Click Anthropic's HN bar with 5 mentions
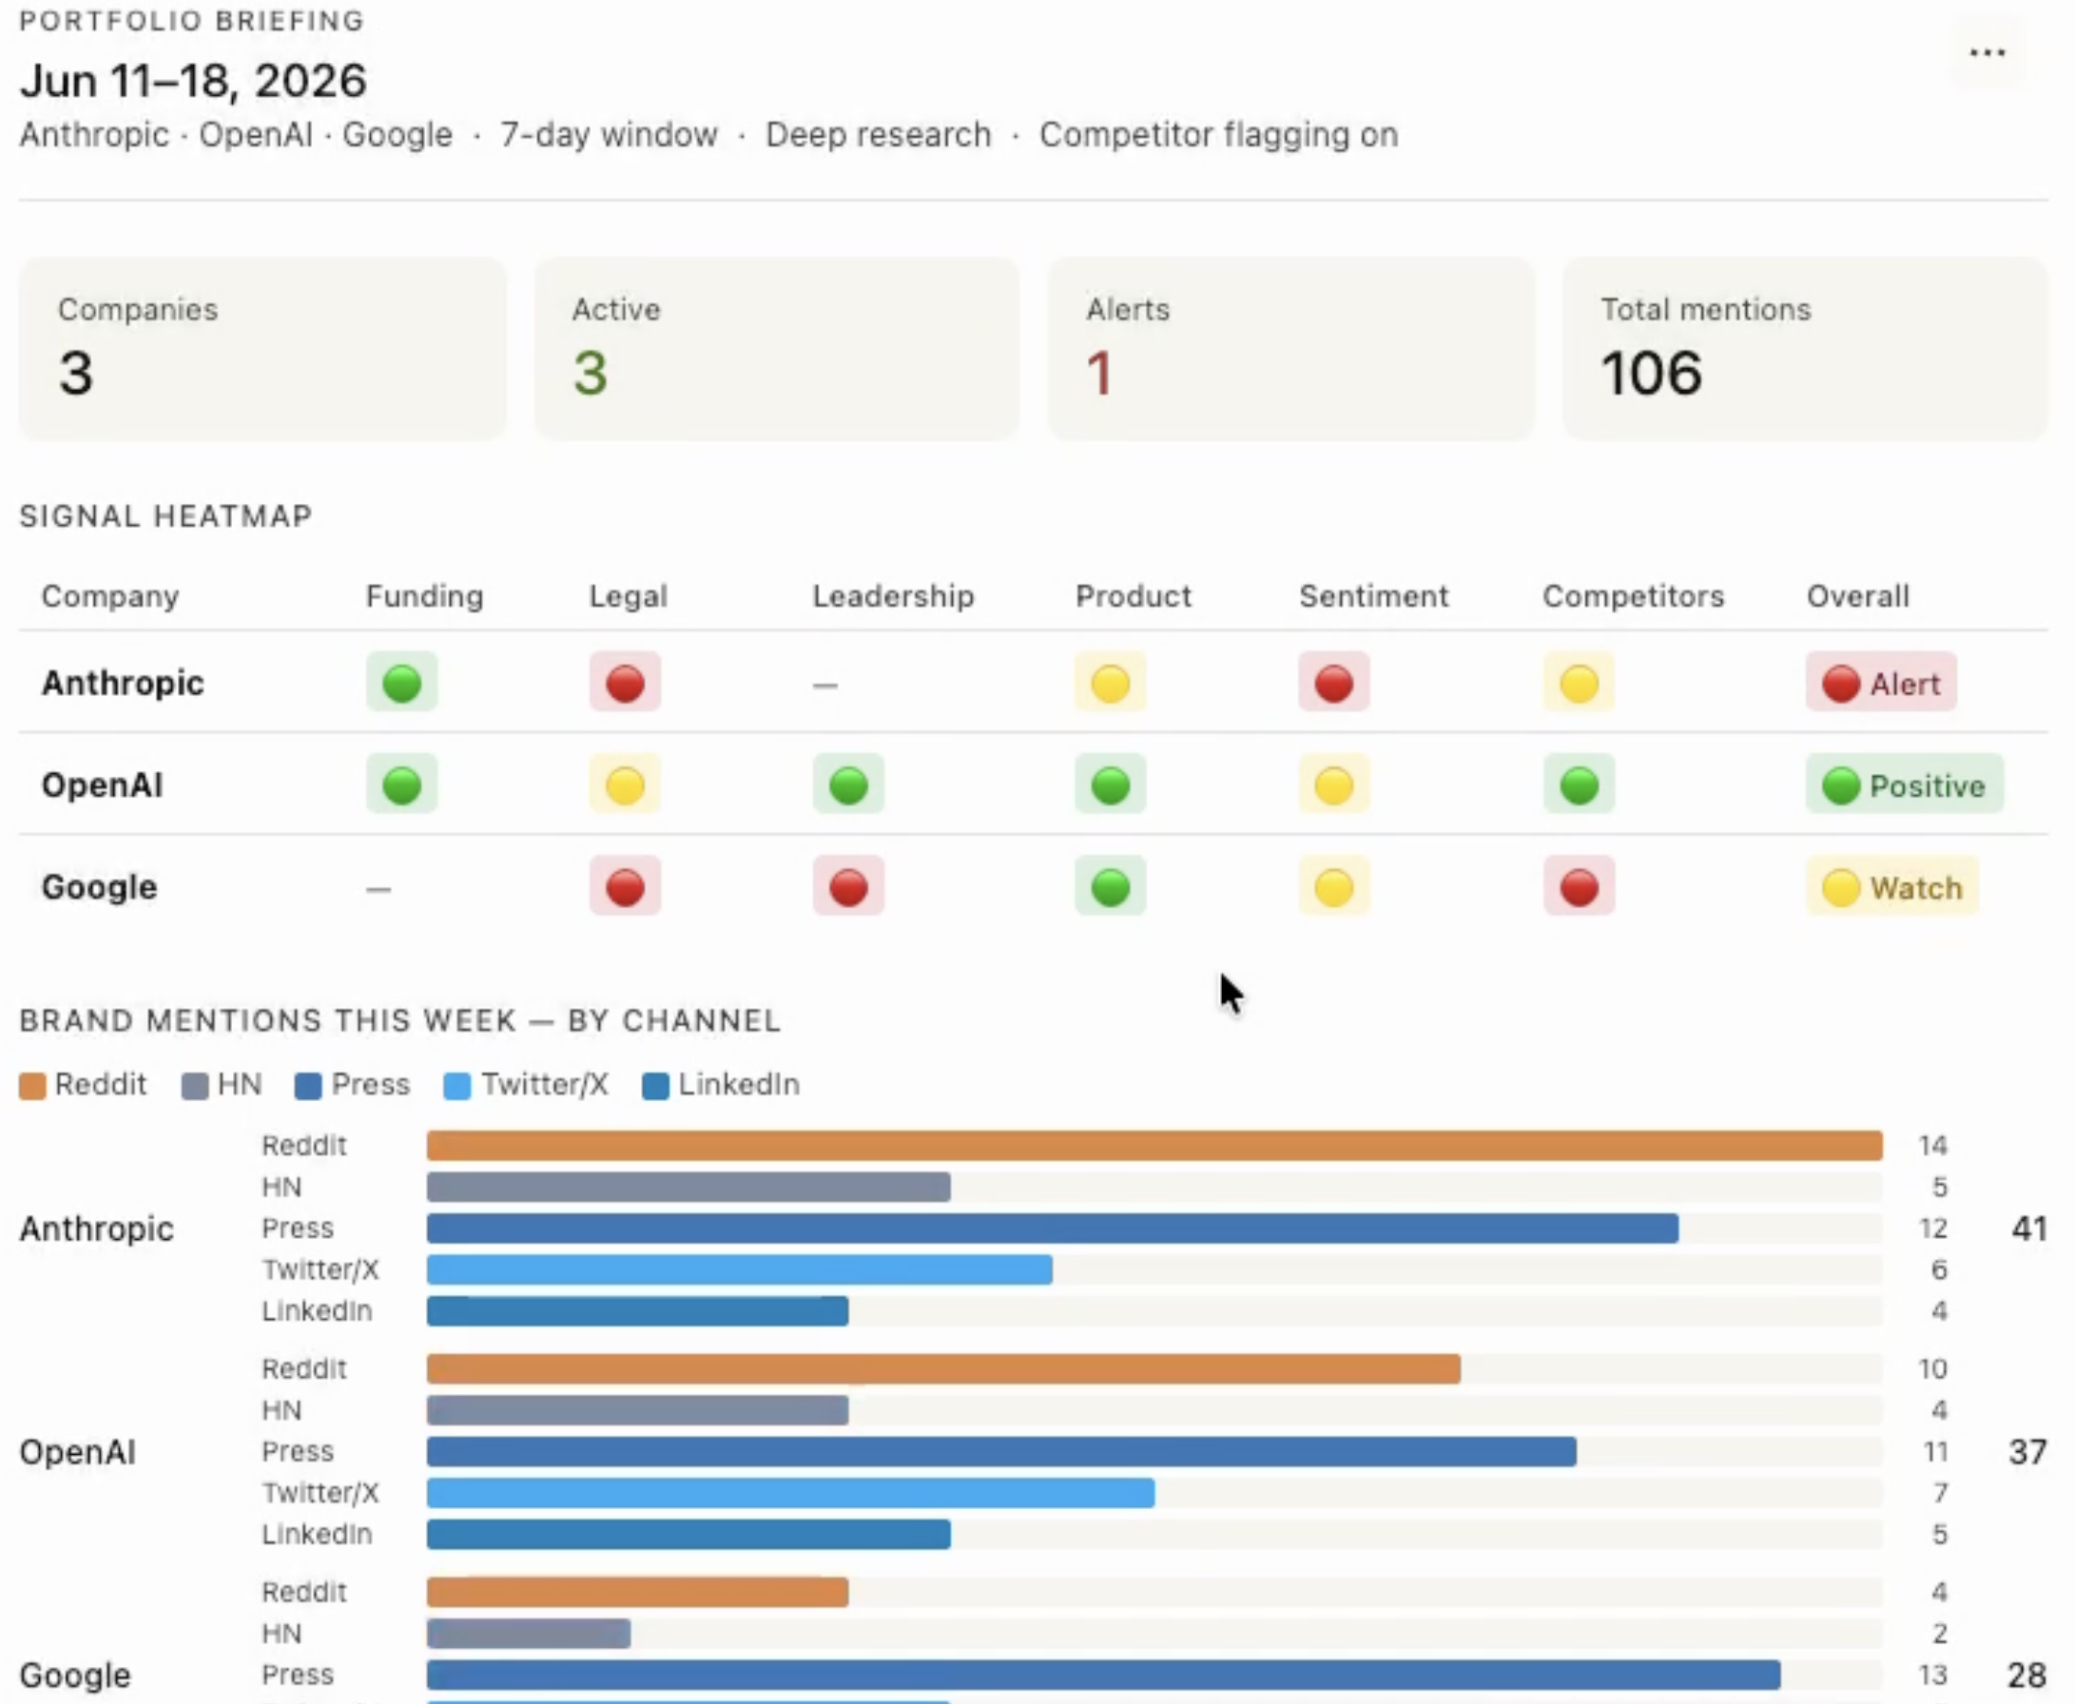This screenshot has height=1704, width=2075. click(x=688, y=1187)
